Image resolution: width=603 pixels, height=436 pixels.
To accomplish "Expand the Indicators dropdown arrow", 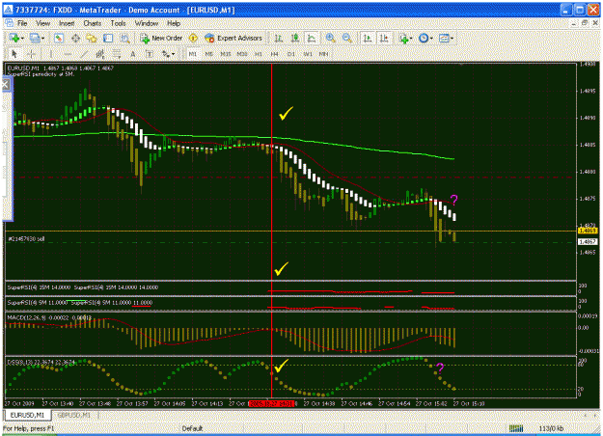I will pos(411,38).
